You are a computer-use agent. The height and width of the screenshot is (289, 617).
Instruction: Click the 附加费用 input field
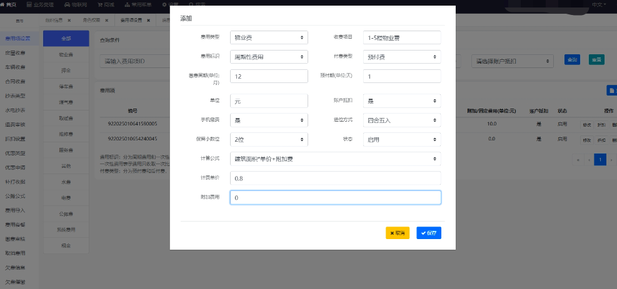pyautogui.click(x=335, y=198)
